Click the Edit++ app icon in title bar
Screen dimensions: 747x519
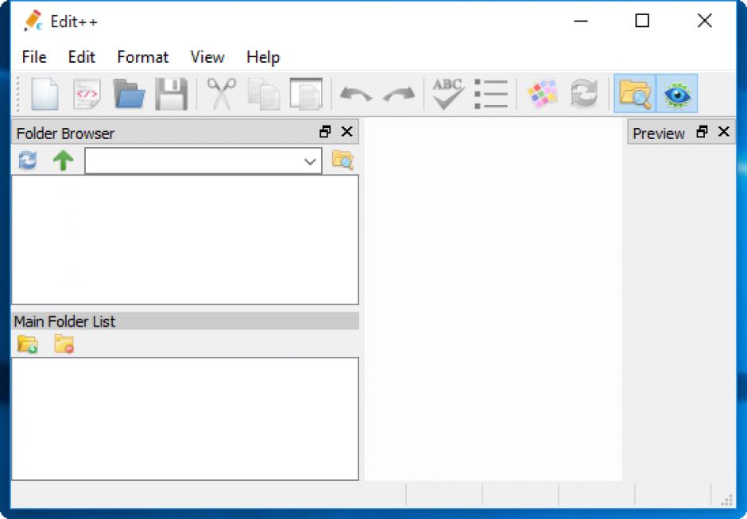click(33, 21)
